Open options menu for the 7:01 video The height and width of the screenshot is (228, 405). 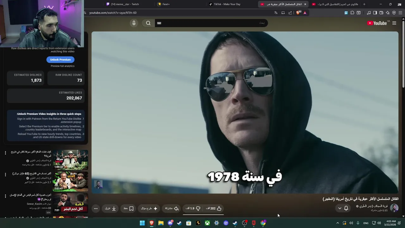[5, 196]
